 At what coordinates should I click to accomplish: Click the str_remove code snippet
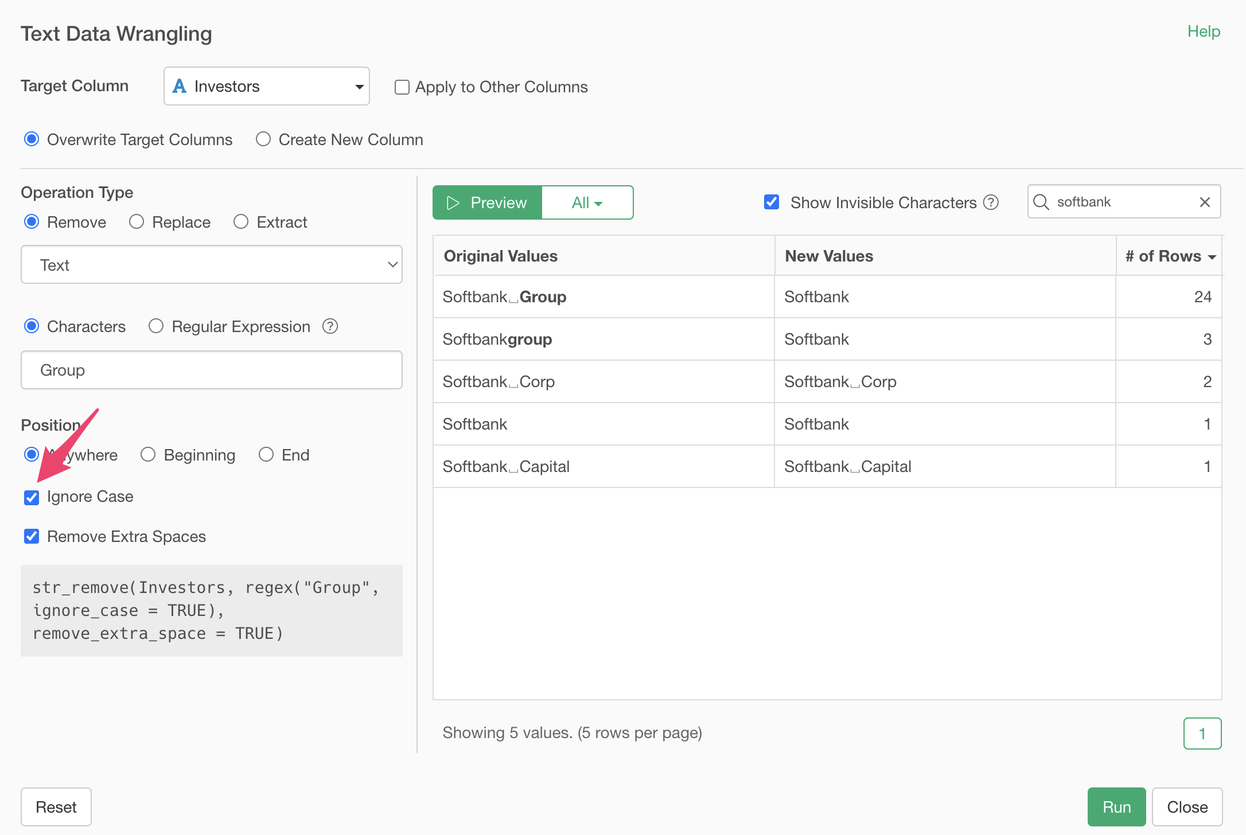tap(212, 611)
